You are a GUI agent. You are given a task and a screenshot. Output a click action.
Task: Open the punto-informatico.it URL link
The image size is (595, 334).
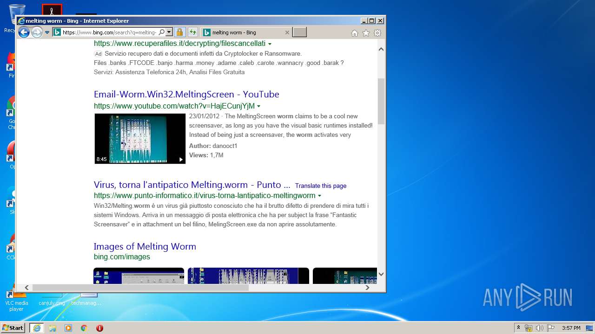[205, 196]
